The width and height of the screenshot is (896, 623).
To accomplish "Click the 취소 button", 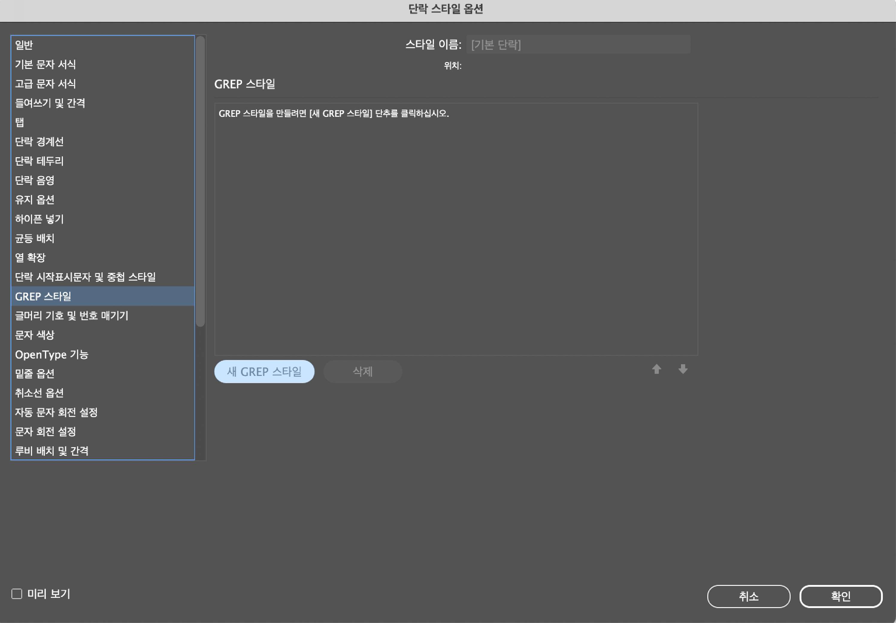I will pos(748,596).
